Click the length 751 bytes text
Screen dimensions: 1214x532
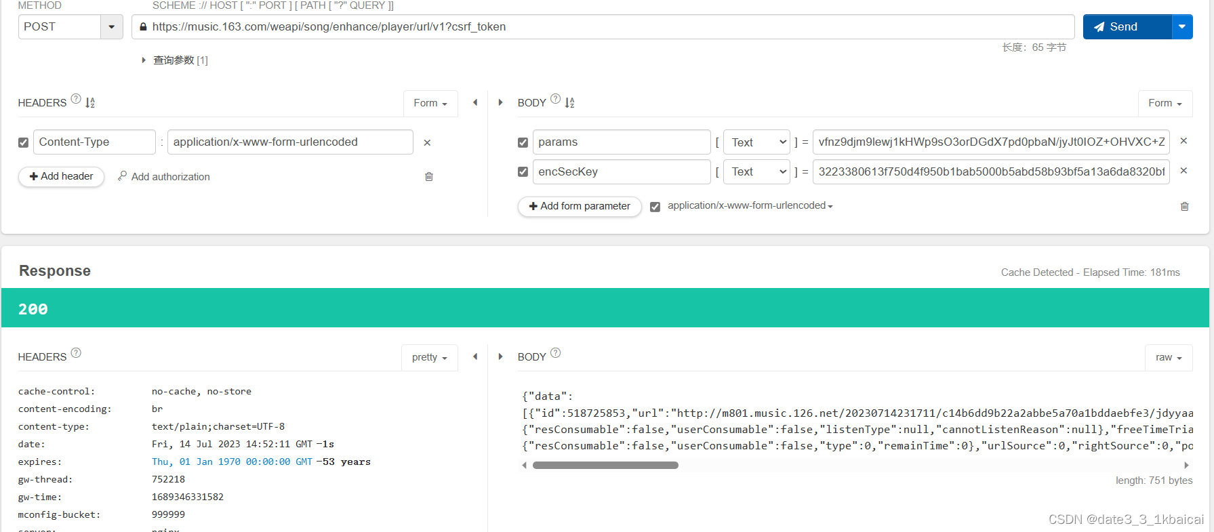click(1154, 480)
